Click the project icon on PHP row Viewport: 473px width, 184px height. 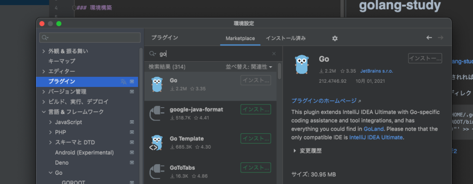[132, 132]
